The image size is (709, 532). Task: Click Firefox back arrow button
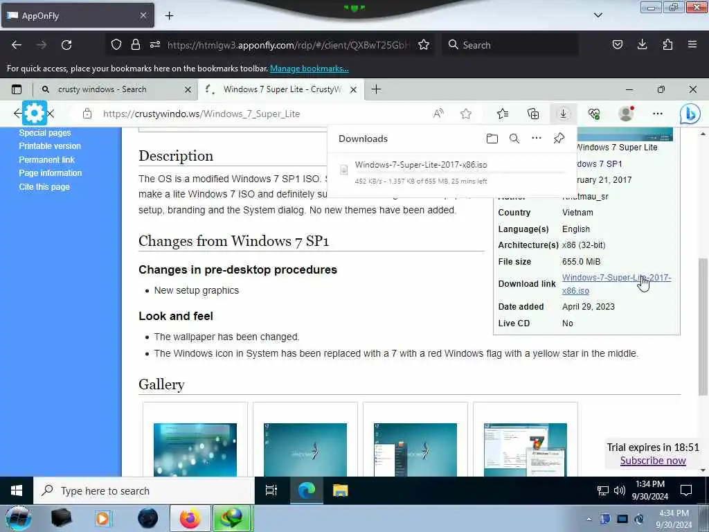pos(17,45)
